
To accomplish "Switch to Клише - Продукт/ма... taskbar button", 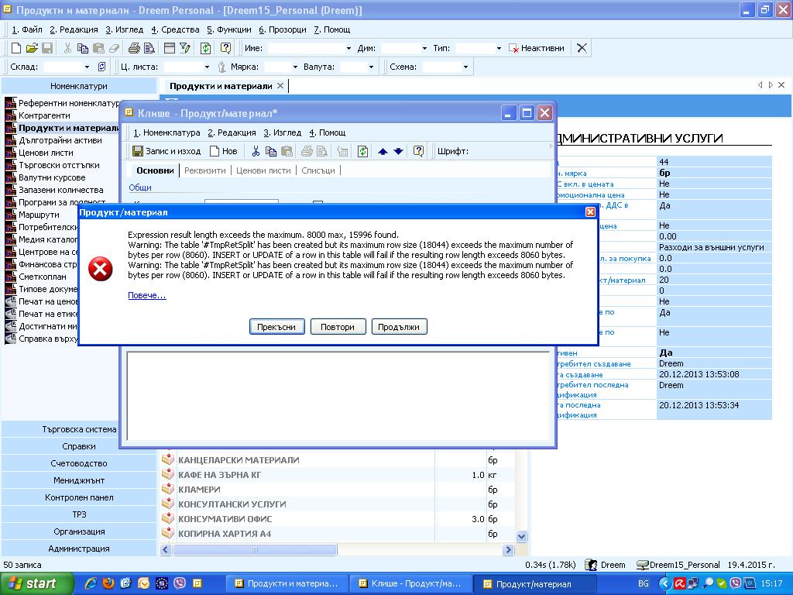I will pos(410,584).
